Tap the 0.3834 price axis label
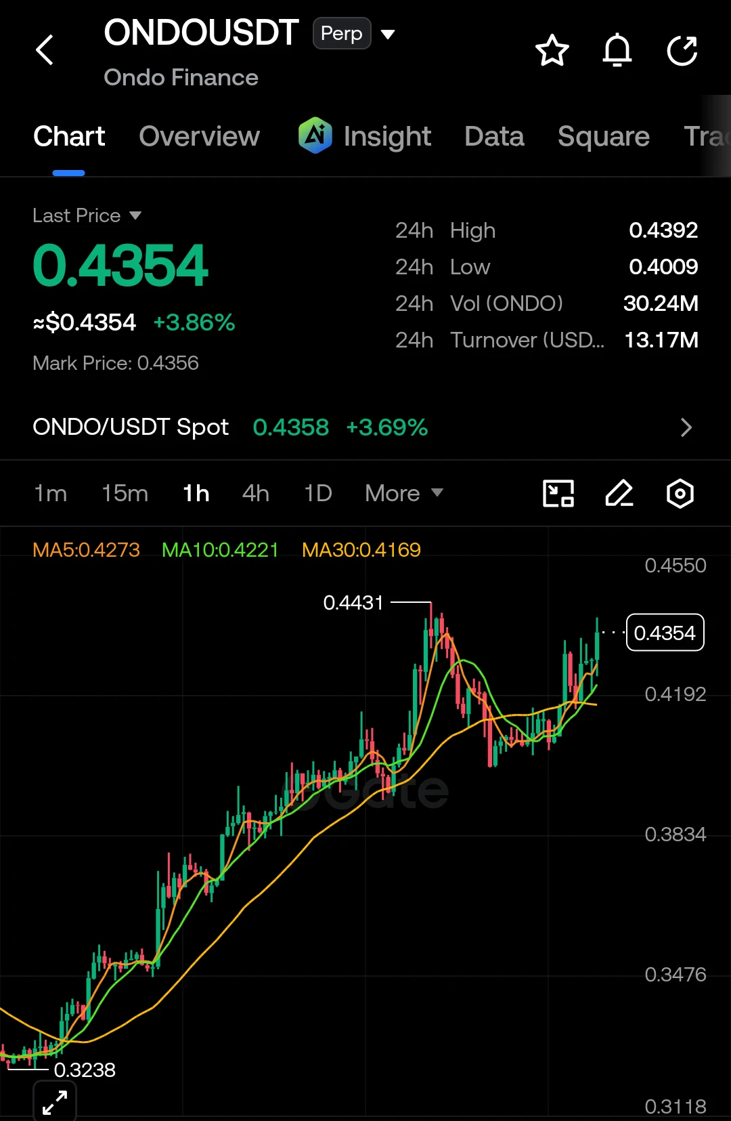Image resolution: width=731 pixels, height=1121 pixels. 675,834
